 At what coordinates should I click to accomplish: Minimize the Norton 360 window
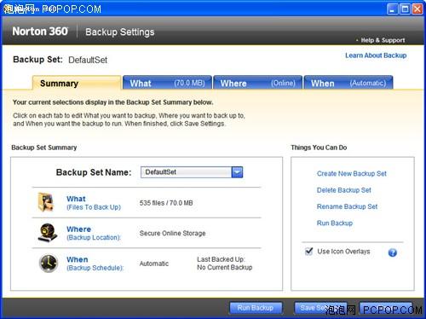(392, 9)
